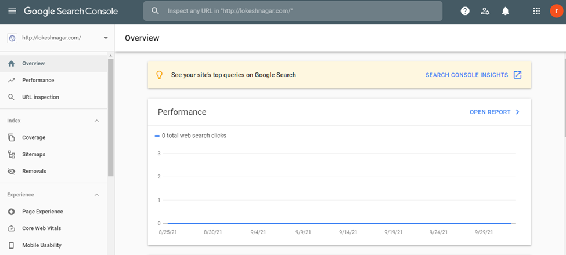Click the account avatar icon
The width and height of the screenshot is (566, 255).
pyautogui.click(x=556, y=11)
